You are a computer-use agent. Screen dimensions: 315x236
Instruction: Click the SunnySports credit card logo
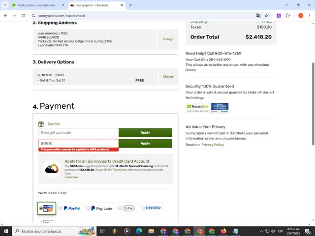point(52,169)
